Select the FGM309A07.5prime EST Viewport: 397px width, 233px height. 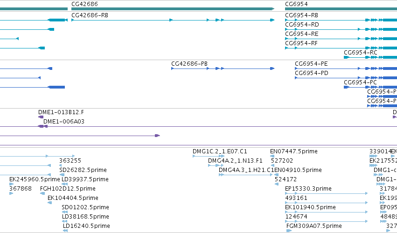289,231
